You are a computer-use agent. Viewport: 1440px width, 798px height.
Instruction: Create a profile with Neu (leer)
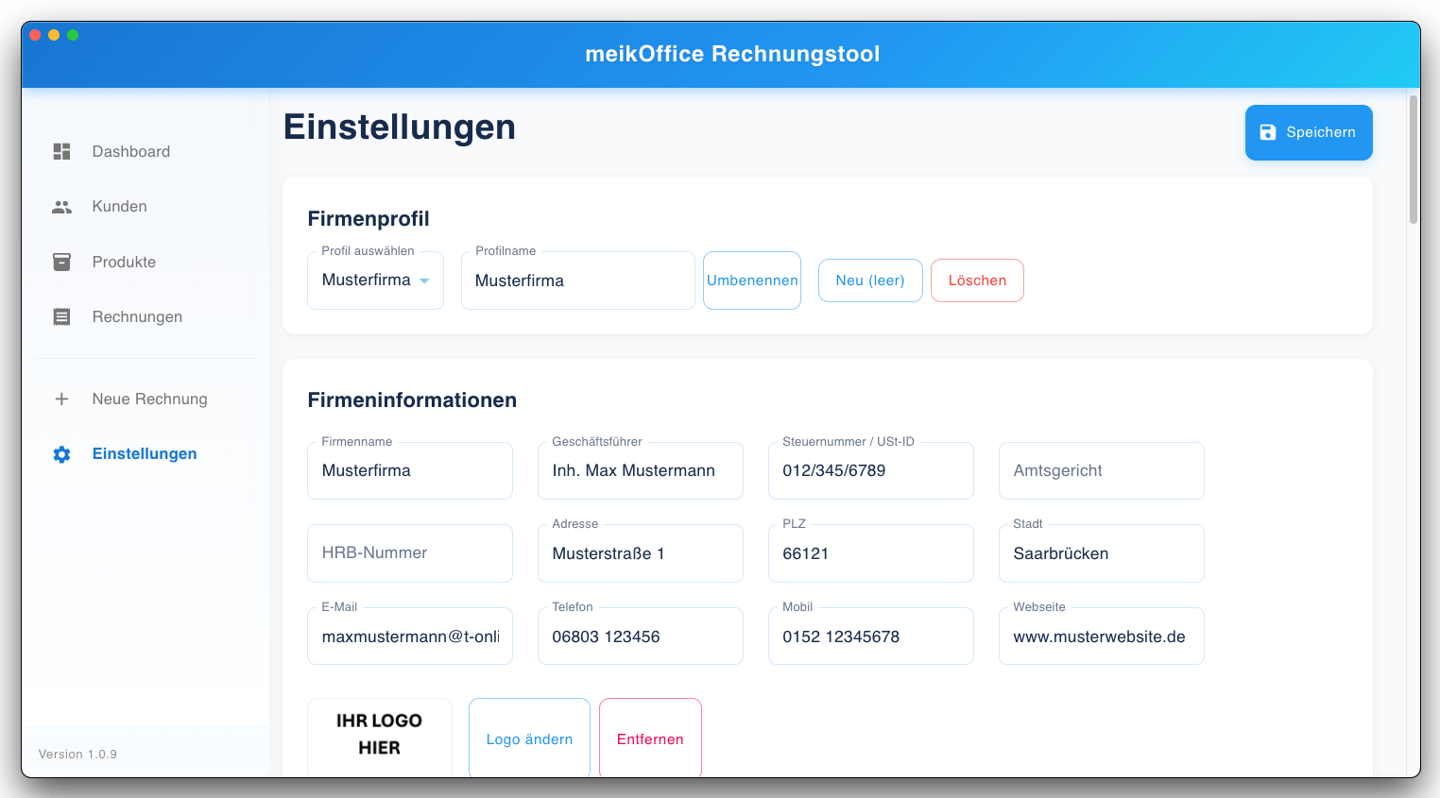coord(870,280)
